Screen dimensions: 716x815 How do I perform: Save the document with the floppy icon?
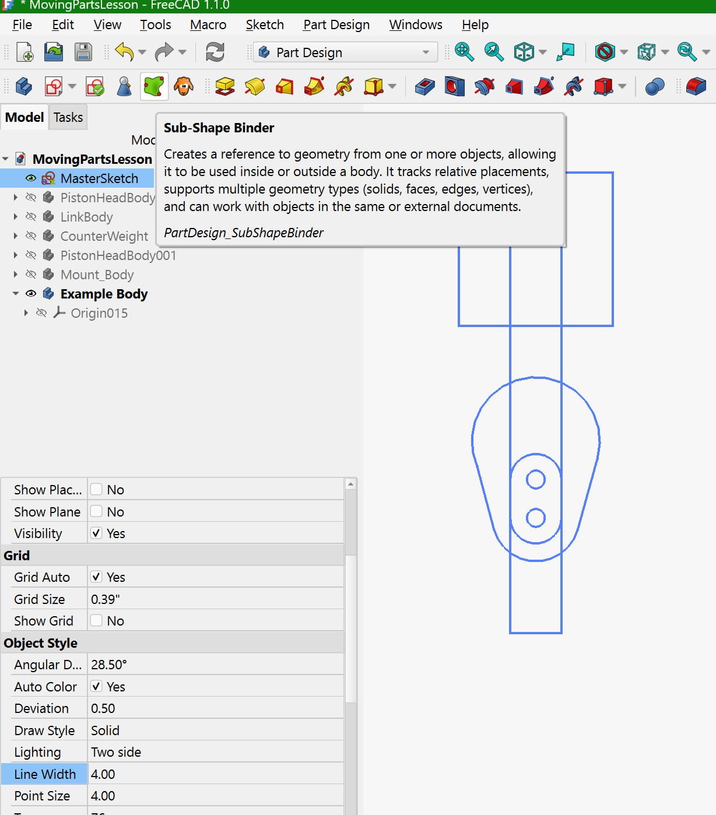[83, 52]
